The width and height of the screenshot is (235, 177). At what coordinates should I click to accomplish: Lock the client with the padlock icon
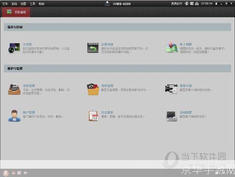[216, 3]
